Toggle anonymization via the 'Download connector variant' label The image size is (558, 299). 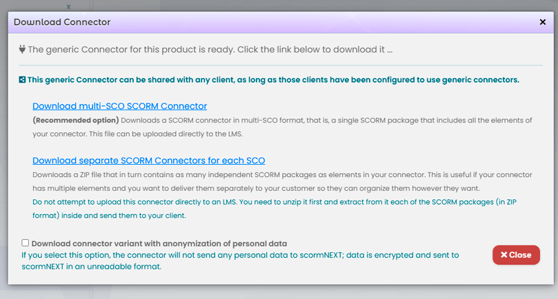159,243
